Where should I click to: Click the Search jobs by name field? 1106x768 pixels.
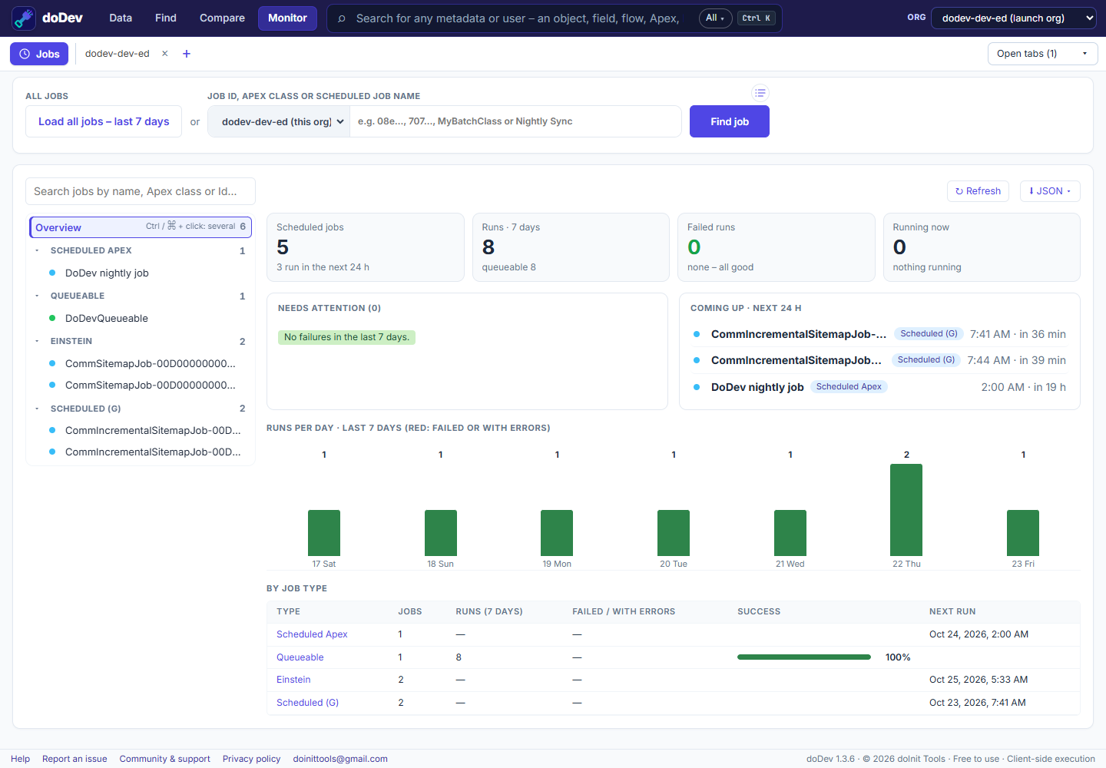(x=141, y=191)
